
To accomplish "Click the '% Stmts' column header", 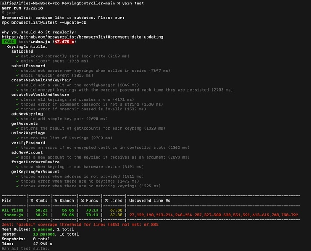I will click(x=39, y=201).
